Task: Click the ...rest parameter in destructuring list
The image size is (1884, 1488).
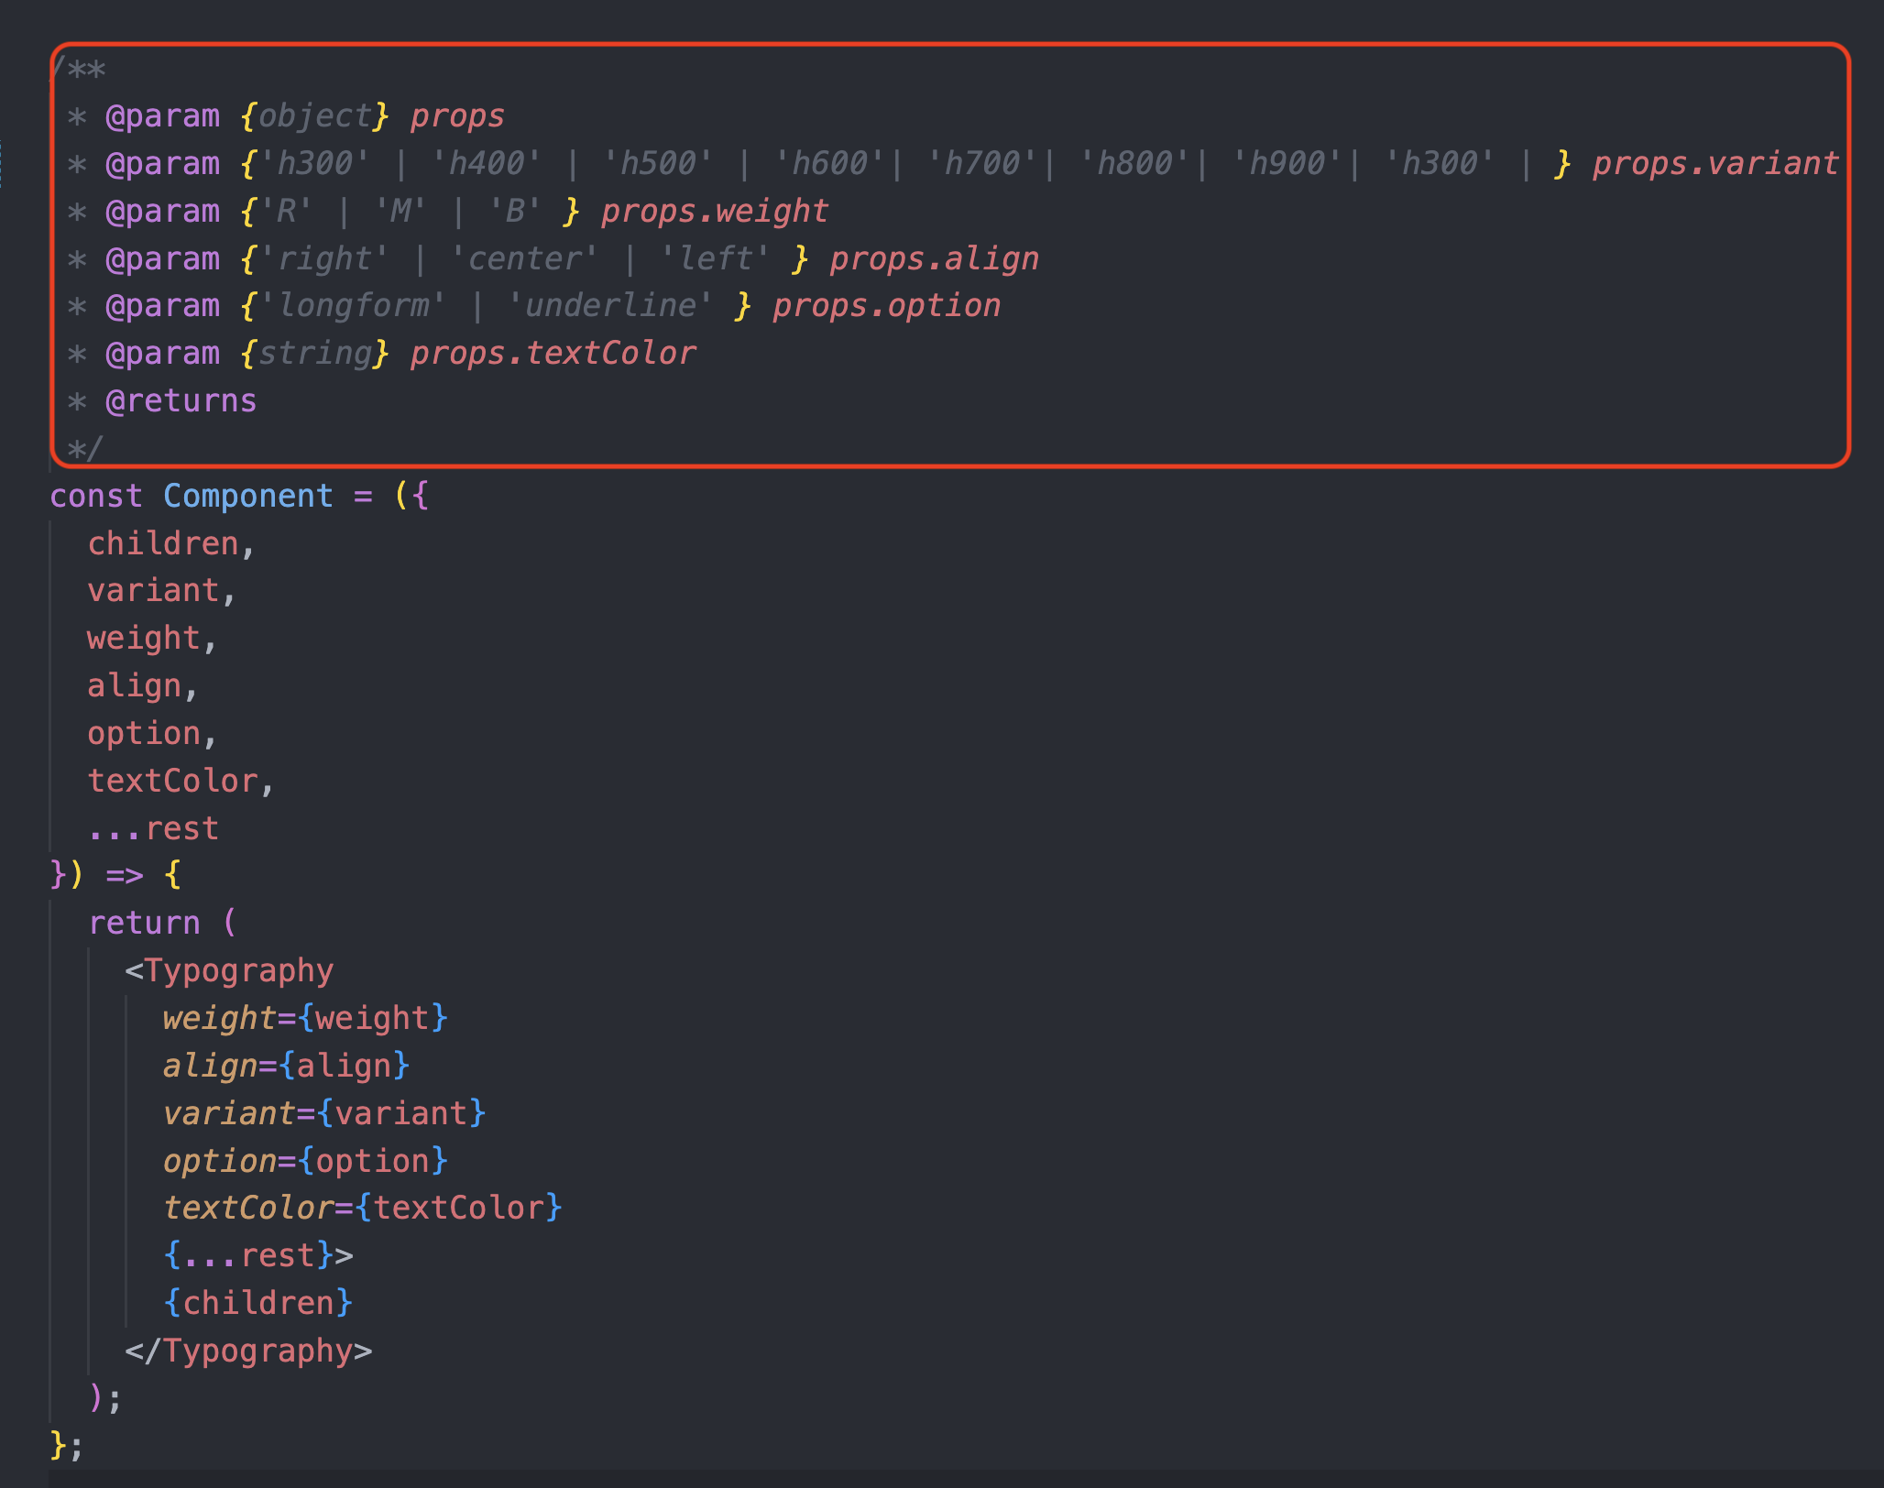Action: [x=153, y=828]
